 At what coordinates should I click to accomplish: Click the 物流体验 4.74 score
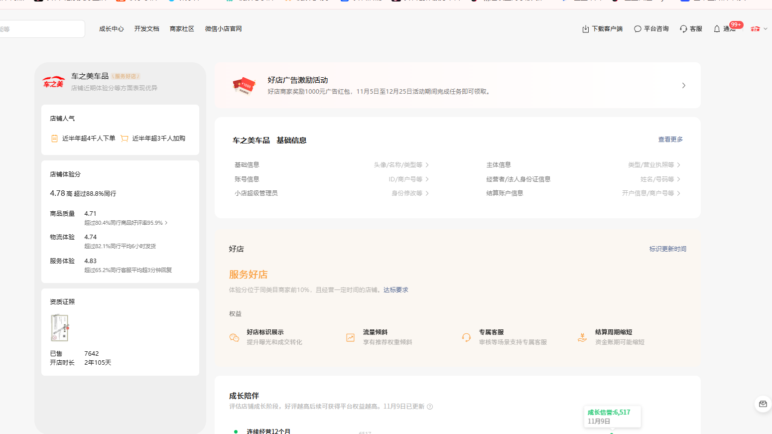coord(91,237)
